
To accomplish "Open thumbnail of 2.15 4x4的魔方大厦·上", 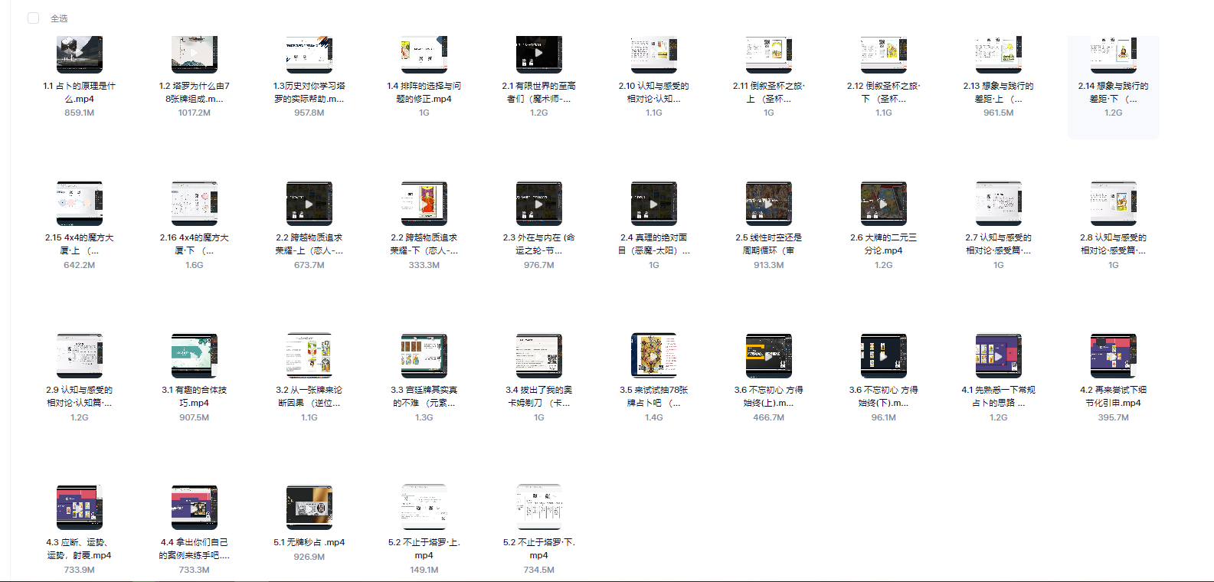I will click(80, 204).
